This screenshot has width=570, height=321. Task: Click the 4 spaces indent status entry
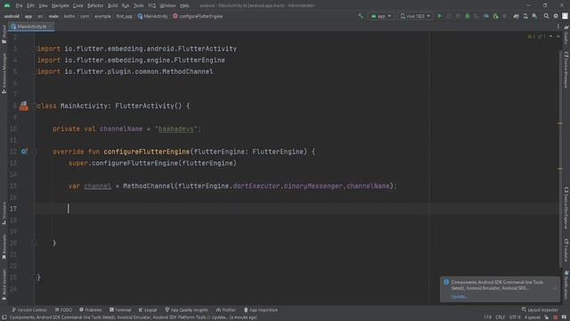pyautogui.click(x=533, y=317)
